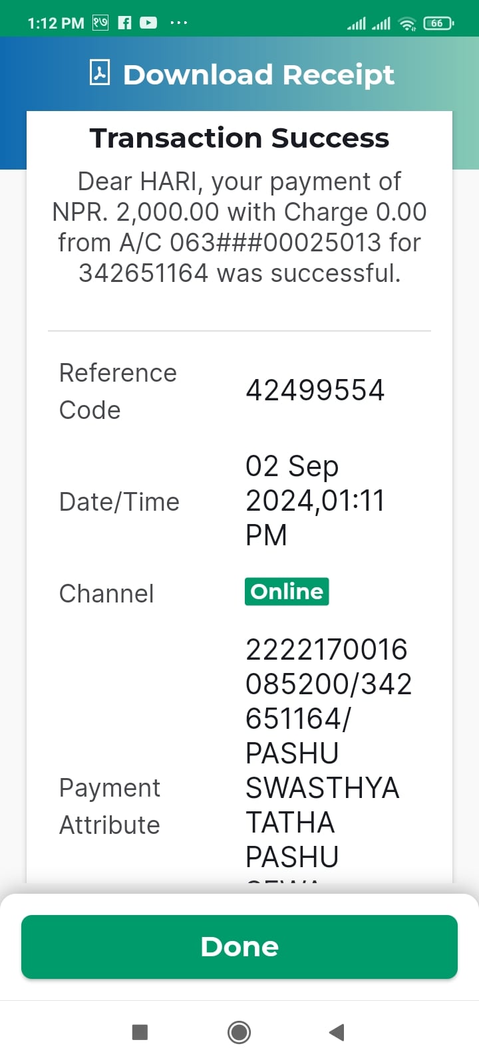This screenshot has width=479, height=1064.
Task: Tap the Transaction Success heading
Action: pos(239,138)
